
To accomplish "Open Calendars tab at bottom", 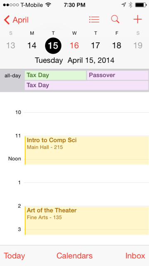I will click(x=74, y=256).
